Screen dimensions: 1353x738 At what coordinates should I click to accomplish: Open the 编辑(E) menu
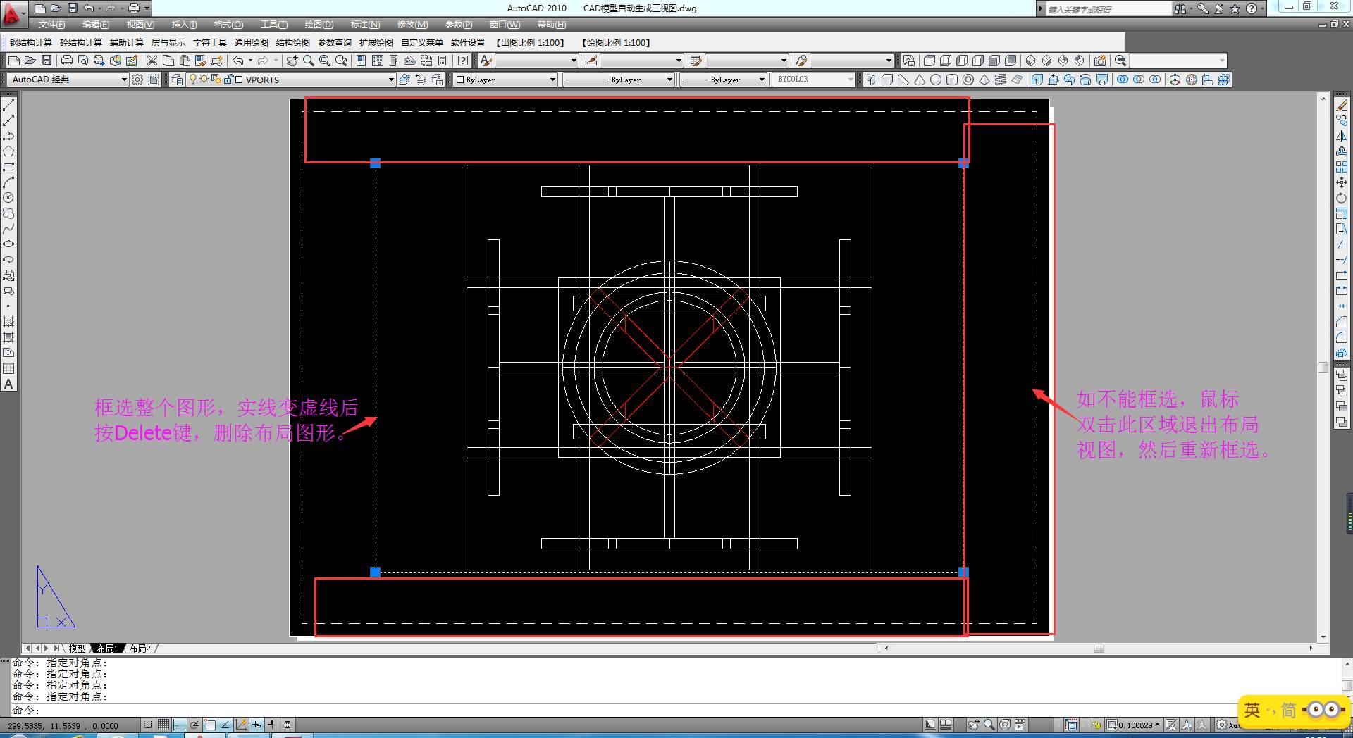click(96, 25)
